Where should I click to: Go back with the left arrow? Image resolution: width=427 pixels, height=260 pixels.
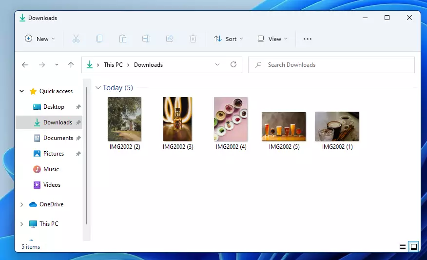(x=25, y=65)
